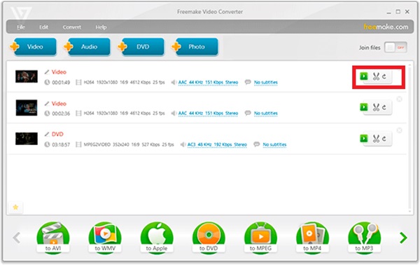Open the Help menu

tap(101, 27)
